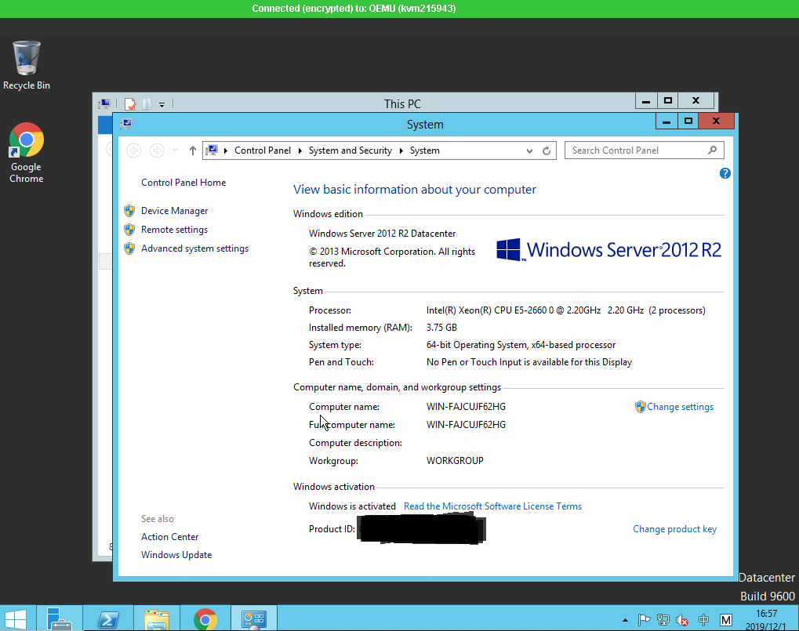Show hidden tray icons arrow
The height and width of the screenshot is (631, 799).
[x=625, y=620]
